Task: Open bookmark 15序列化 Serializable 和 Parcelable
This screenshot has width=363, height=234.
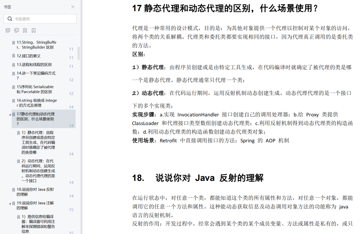Action: 35,89
